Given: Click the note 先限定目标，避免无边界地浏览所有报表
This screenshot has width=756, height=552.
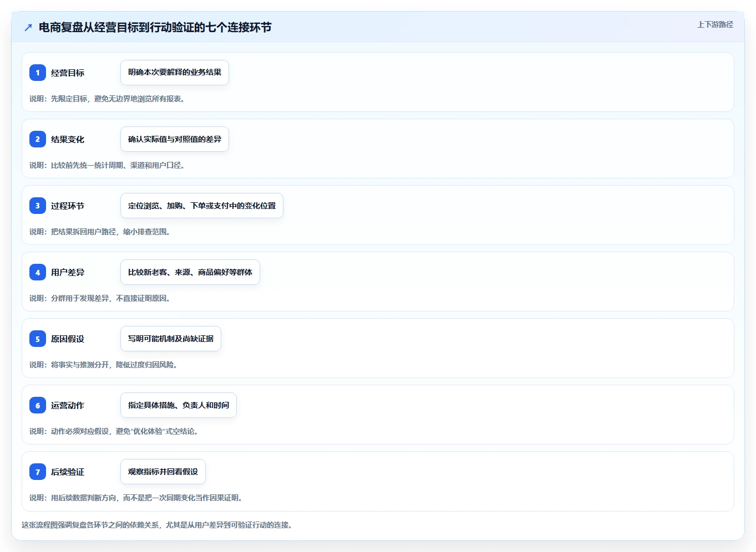Looking at the screenshot, I should pyautogui.click(x=107, y=99).
